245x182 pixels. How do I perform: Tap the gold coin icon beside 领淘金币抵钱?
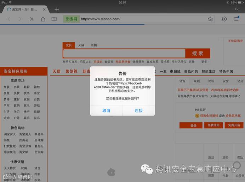point(197,116)
